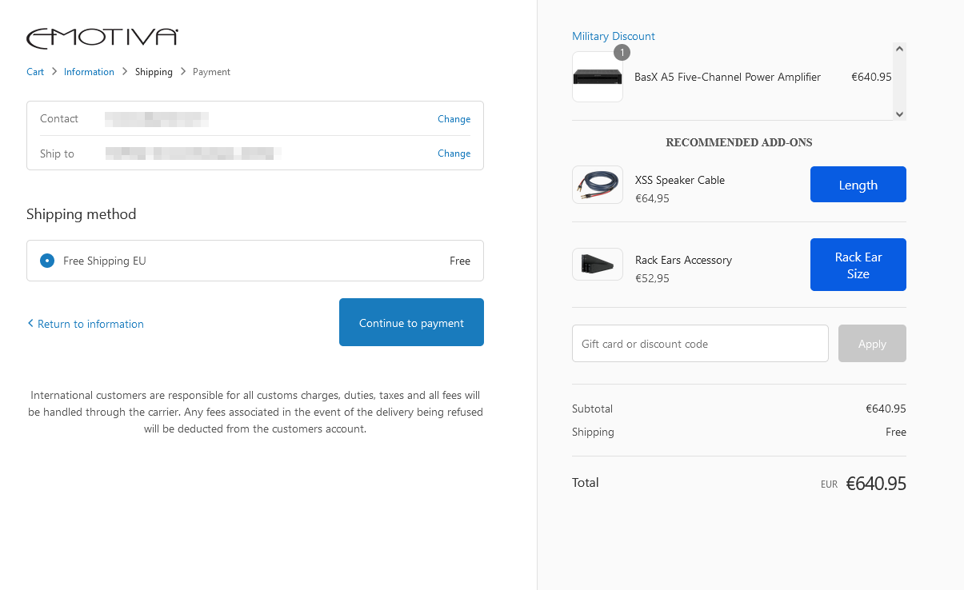Click the Total amount €640.95
Screen dimensions: 964x590
876,484
